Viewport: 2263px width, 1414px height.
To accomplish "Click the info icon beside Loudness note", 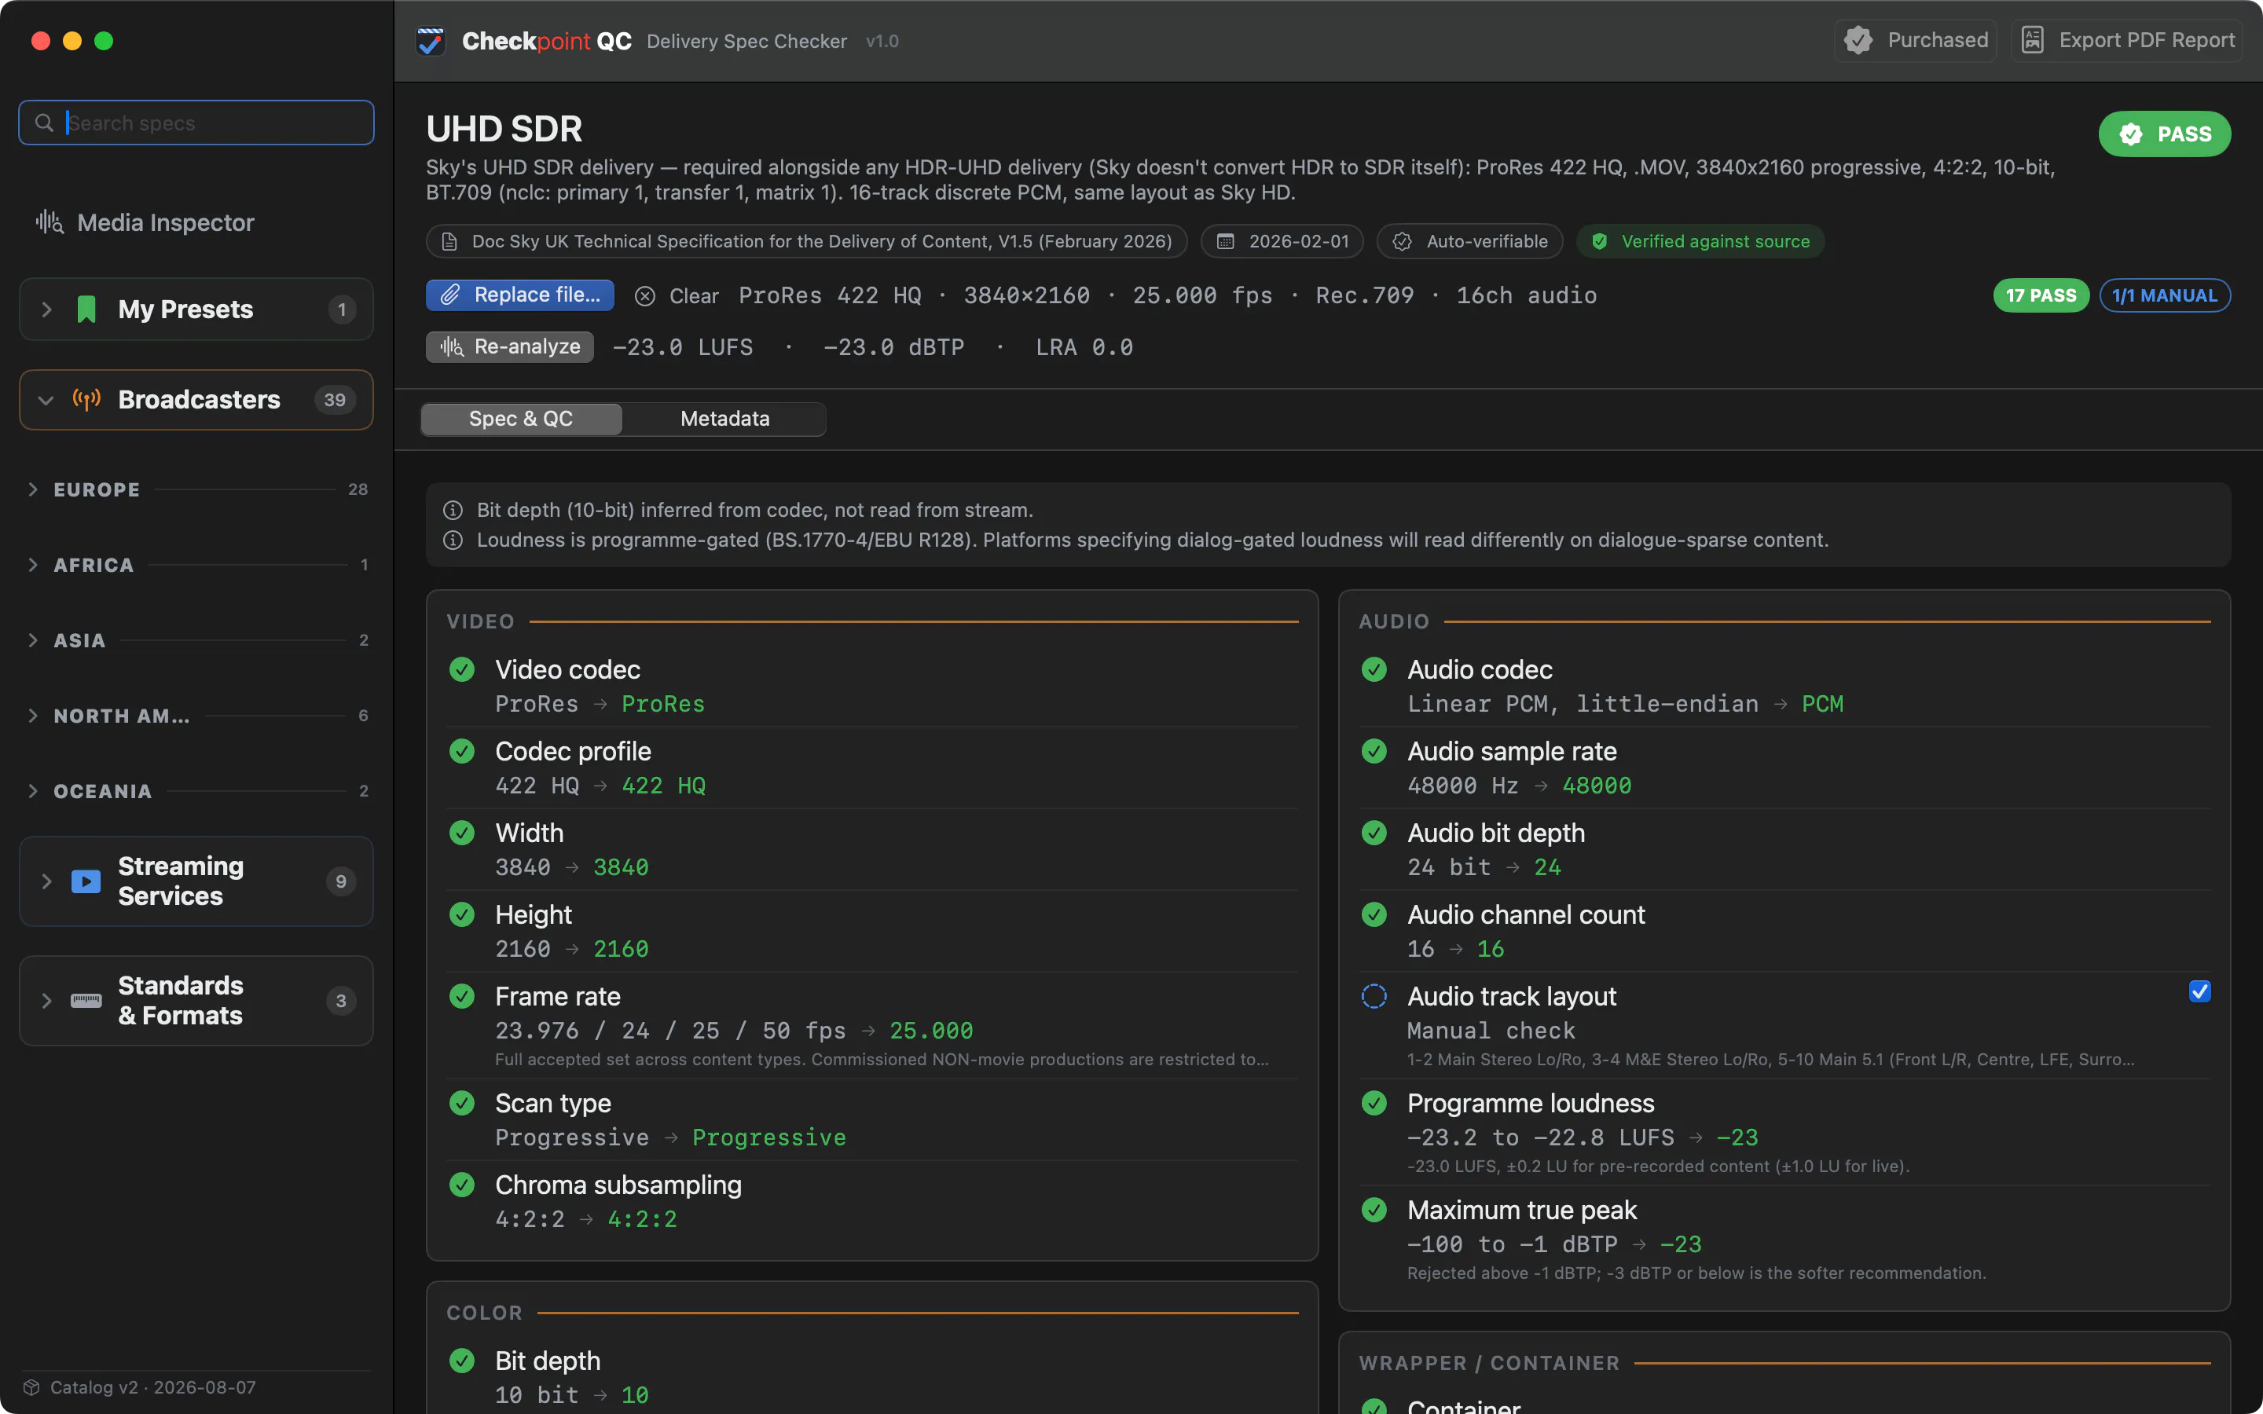I will click(453, 540).
